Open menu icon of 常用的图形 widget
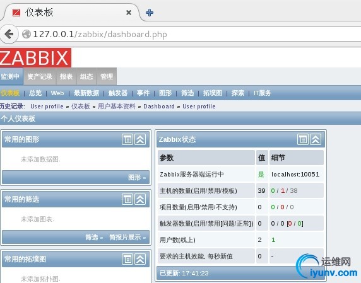 127,139
